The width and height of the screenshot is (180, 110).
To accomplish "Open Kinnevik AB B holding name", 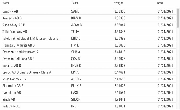I will [12, 18].
